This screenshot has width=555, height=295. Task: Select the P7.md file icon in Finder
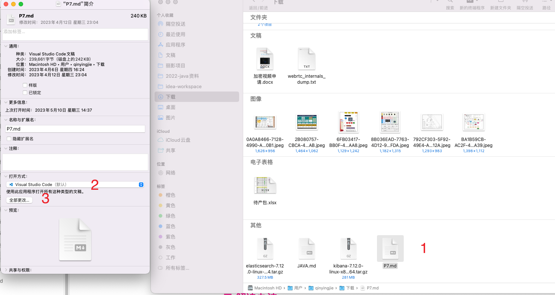click(x=390, y=248)
